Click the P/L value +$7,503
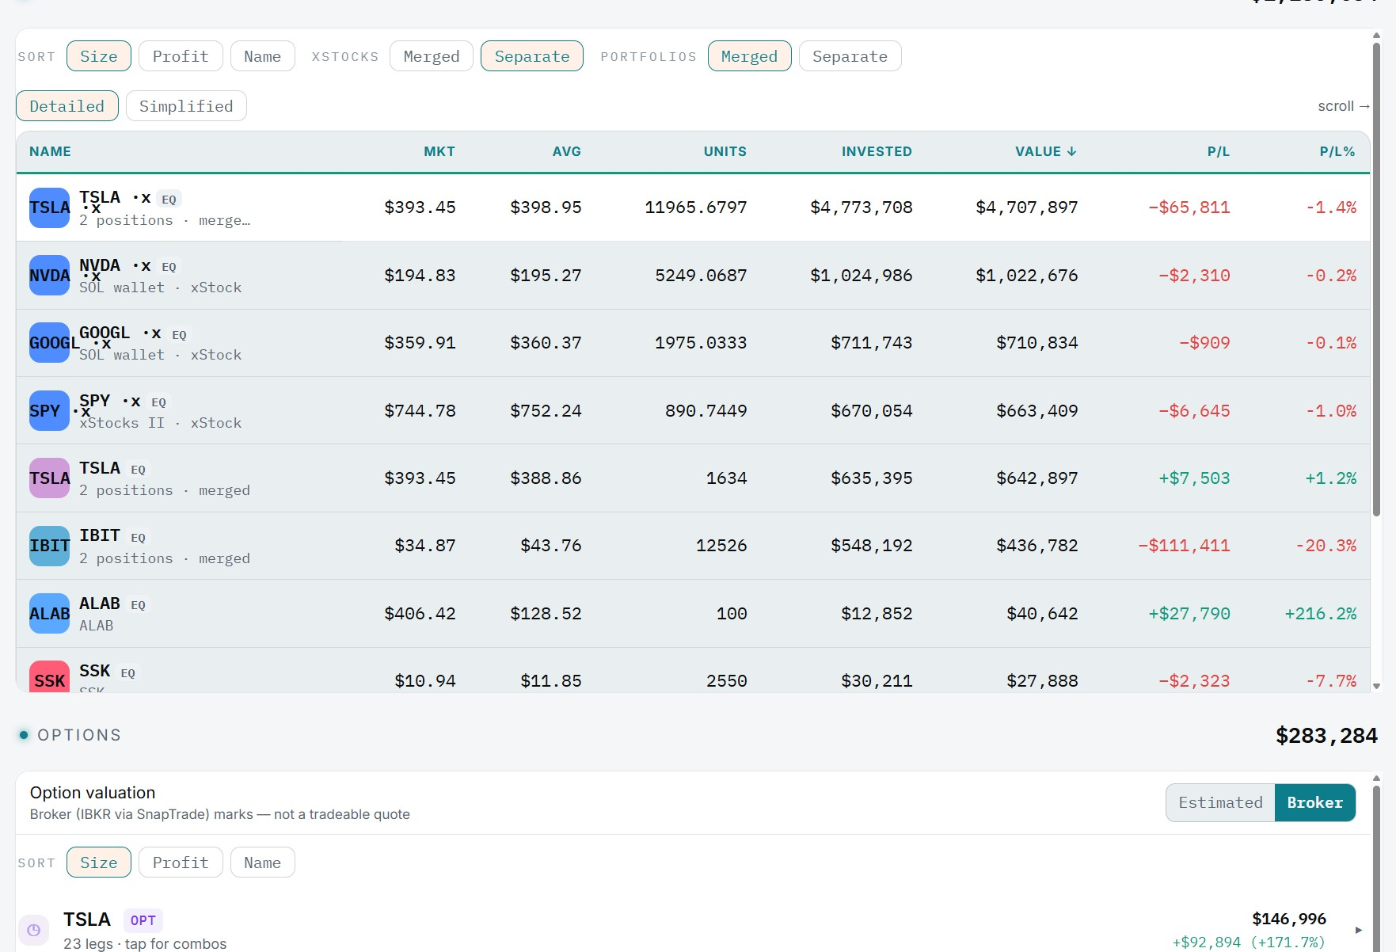The height and width of the screenshot is (952, 1396). [x=1194, y=478]
